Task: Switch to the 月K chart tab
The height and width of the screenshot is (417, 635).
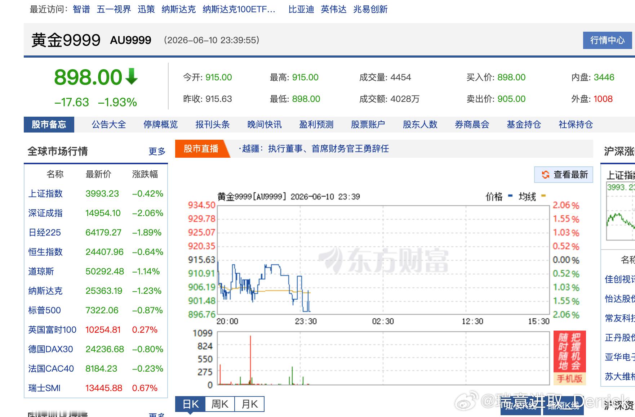Action: point(249,404)
